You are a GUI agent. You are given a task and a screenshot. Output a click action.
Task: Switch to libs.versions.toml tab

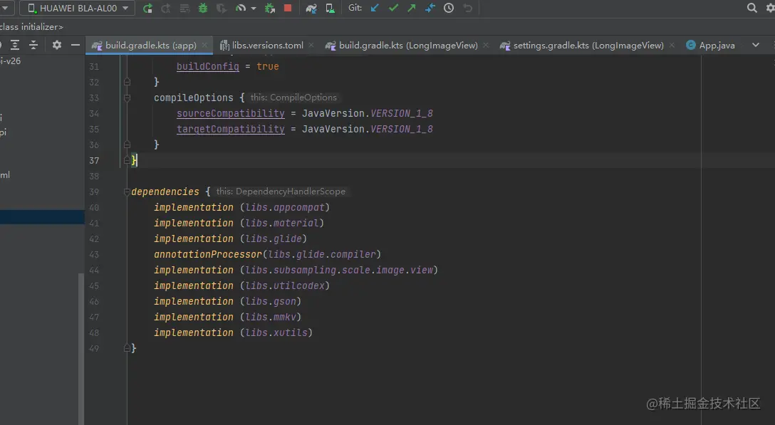(267, 46)
